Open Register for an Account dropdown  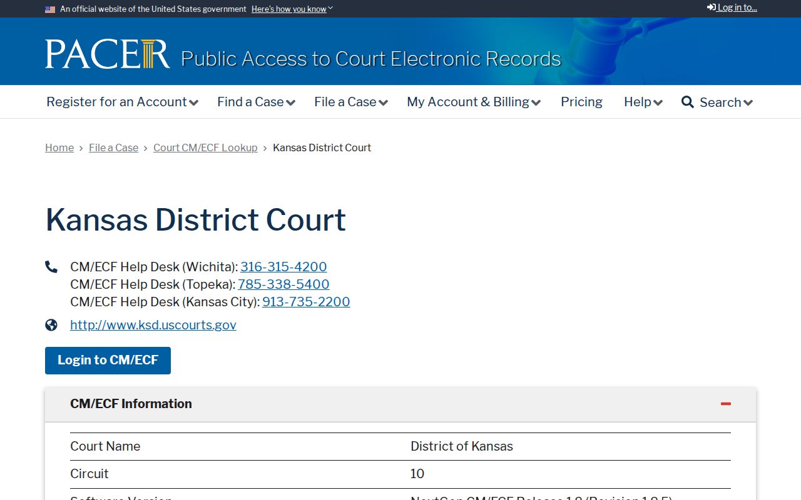[122, 102]
